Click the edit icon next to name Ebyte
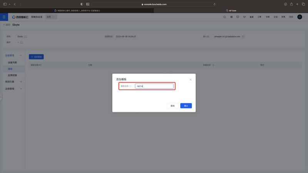Screen dimensions: 308x173 tap(26, 37)
